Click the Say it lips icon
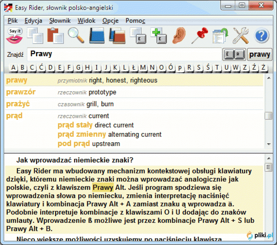This screenshot has height=245, width=277. pos(15,36)
